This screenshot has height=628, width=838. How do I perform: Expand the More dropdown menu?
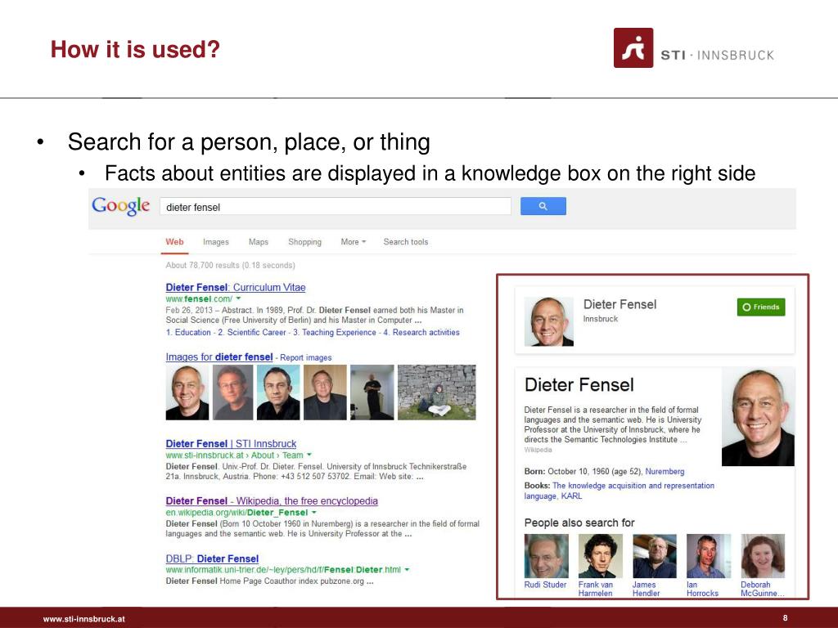354,242
